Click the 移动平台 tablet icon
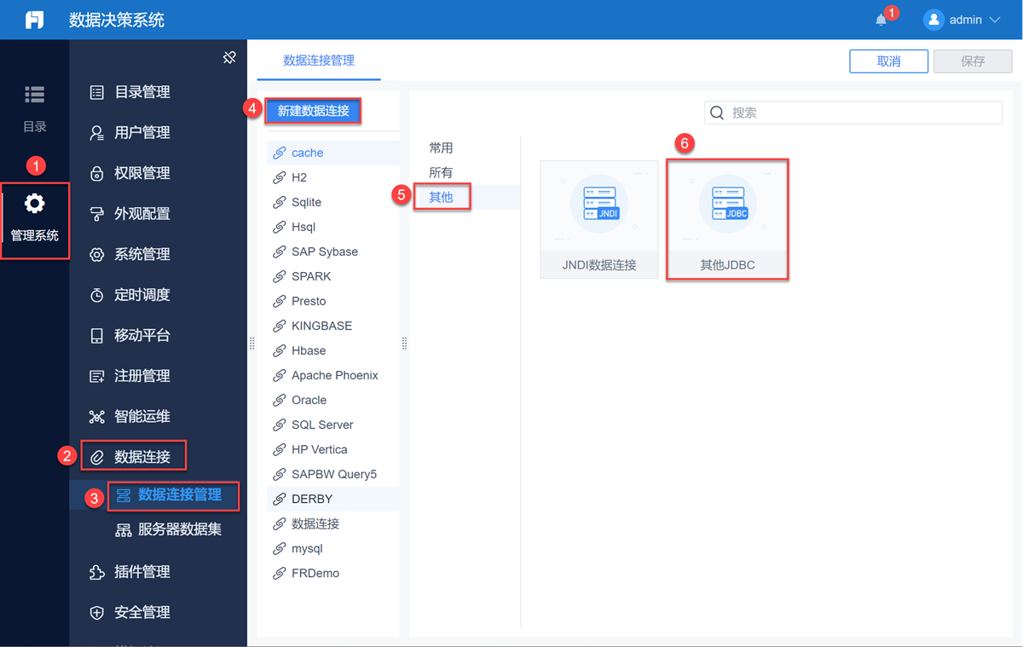 (x=96, y=335)
